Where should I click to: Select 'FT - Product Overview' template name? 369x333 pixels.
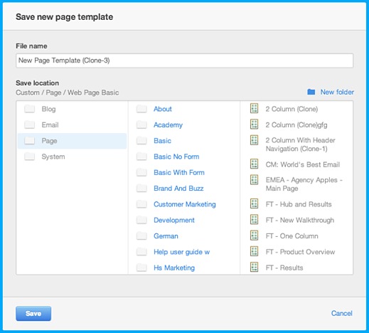pos(300,252)
